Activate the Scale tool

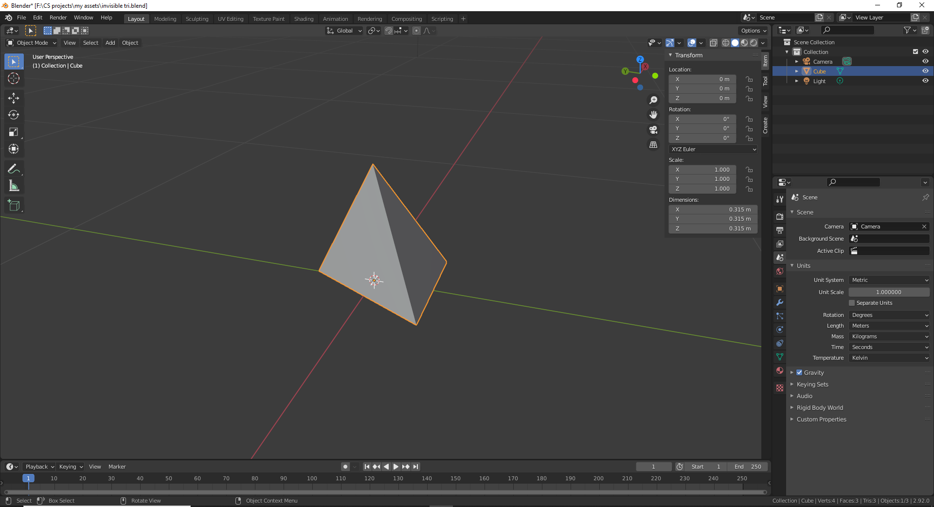click(14, 132)
